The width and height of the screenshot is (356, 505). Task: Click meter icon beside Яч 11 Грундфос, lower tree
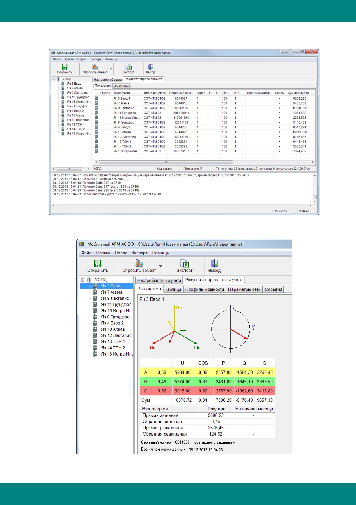[95, 304]
